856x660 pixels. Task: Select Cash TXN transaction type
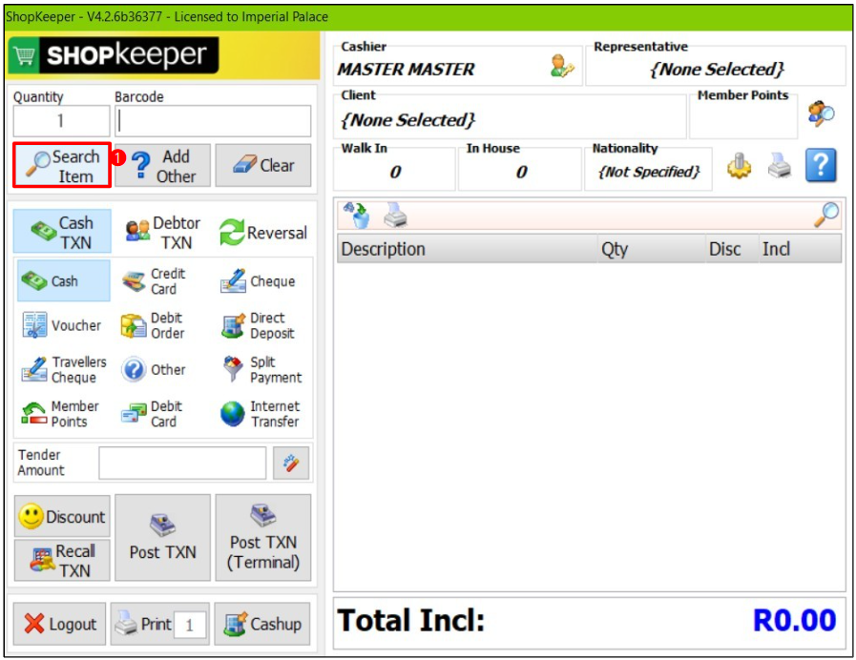[x=62, y=231]
